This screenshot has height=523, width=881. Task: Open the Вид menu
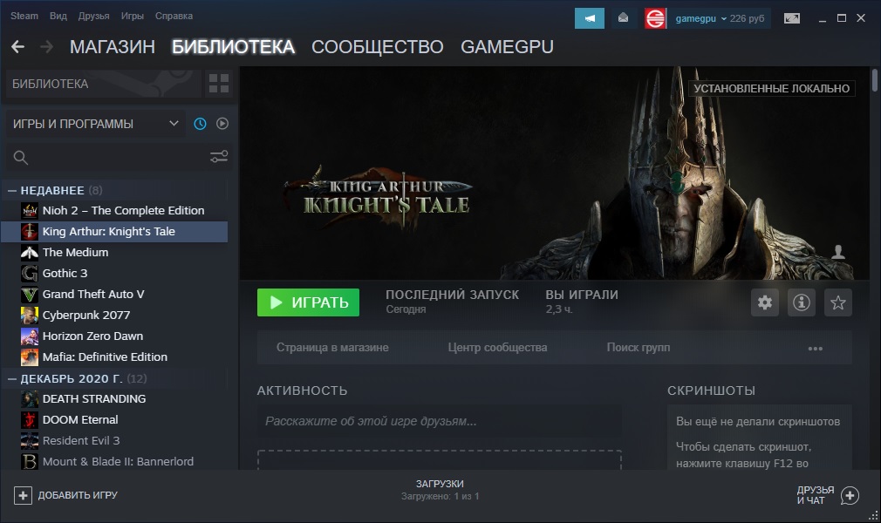click(x=58, y=16)
